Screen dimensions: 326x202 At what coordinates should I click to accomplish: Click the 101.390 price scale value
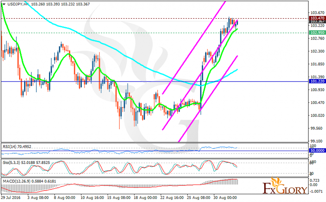(317, 77)
